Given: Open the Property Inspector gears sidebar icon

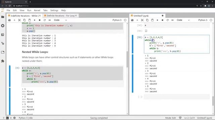Looking at the screenshot, I should coord(3,43).
